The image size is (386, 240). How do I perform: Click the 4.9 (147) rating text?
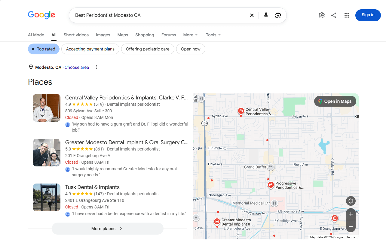tap(84, 194)
